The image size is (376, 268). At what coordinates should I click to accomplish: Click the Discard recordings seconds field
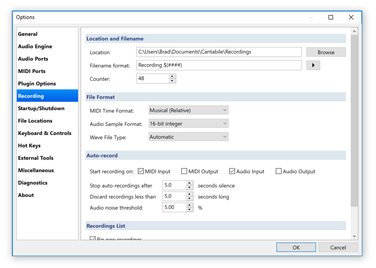pyautogui.click(x=174, y=196)
